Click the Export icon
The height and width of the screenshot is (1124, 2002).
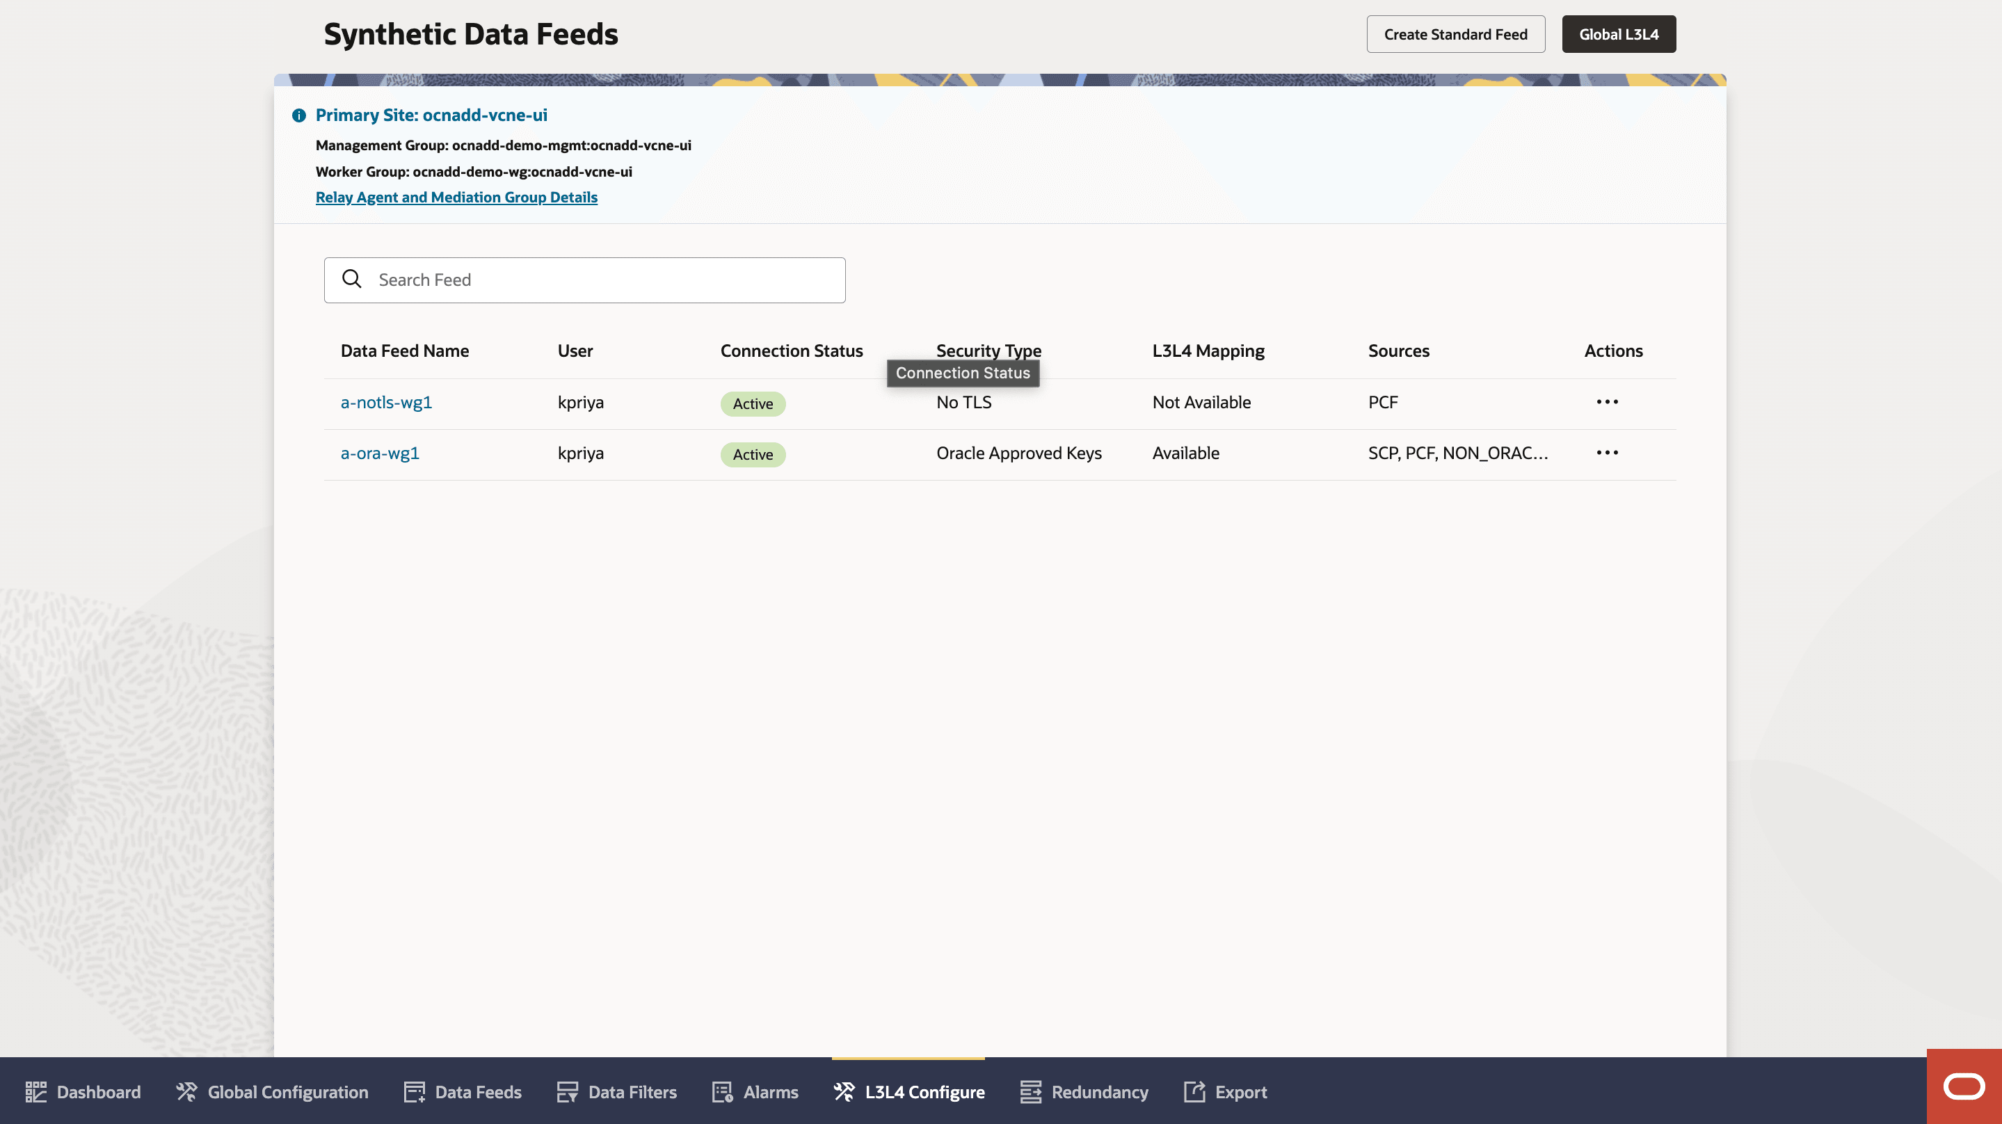1194,1092
